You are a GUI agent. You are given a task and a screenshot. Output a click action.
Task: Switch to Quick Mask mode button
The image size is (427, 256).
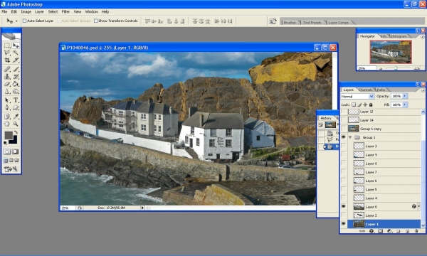click(16, 151)
